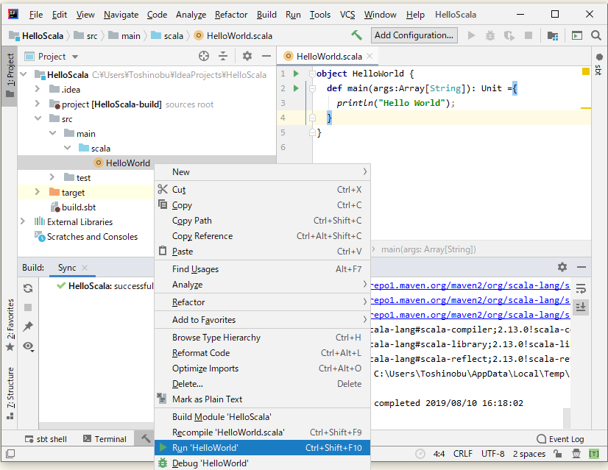Open Search Everywhere magnifier icon
The image size is (608, 470).
(x=596, y=35)
